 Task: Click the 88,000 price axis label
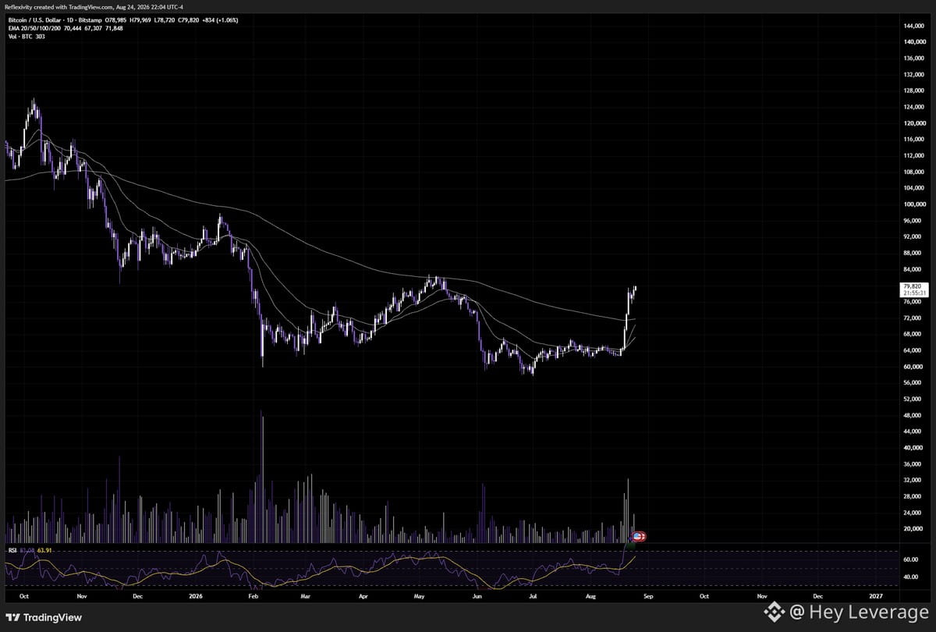click(x=912, y=253)
